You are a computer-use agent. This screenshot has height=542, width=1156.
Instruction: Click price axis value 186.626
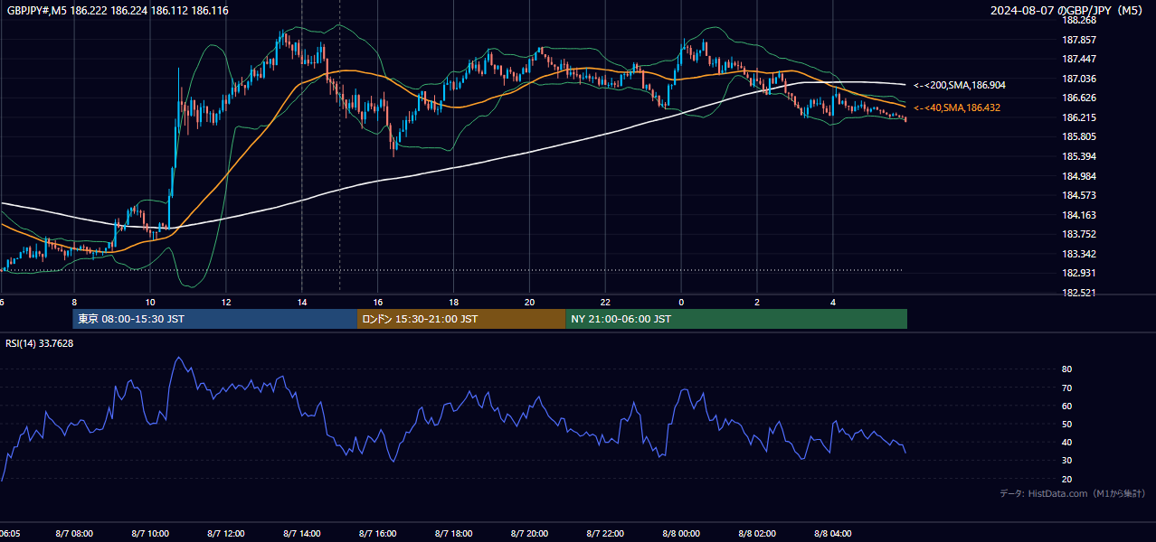1079,98
